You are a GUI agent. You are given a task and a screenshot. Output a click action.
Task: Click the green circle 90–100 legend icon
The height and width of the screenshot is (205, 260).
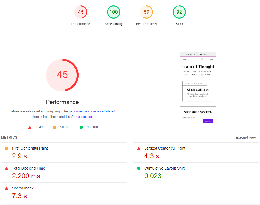[81, 127]
